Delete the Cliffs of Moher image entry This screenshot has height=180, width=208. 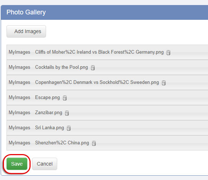point(168,53)
